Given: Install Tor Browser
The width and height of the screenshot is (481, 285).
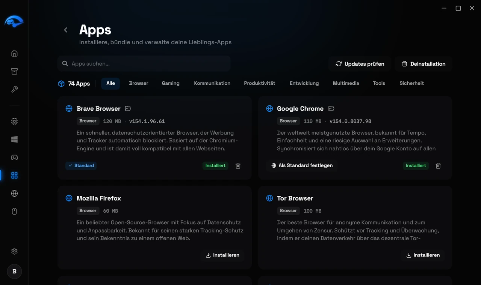Looking at the screenshot, I should coord(423,255).
